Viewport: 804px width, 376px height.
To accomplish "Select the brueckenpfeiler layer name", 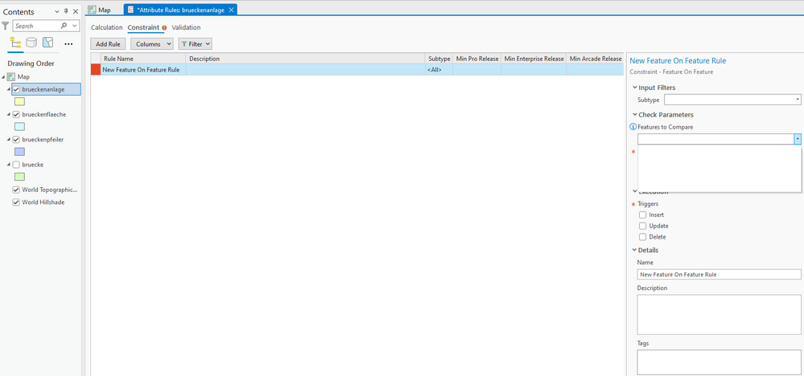I will 43,139.
